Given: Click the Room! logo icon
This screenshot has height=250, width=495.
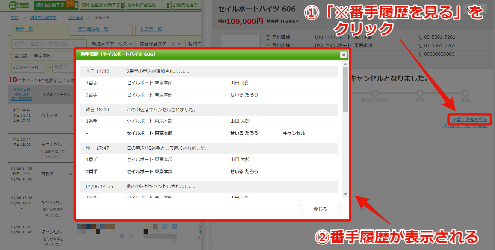Looking at the screenshot, I should [19, 5].
